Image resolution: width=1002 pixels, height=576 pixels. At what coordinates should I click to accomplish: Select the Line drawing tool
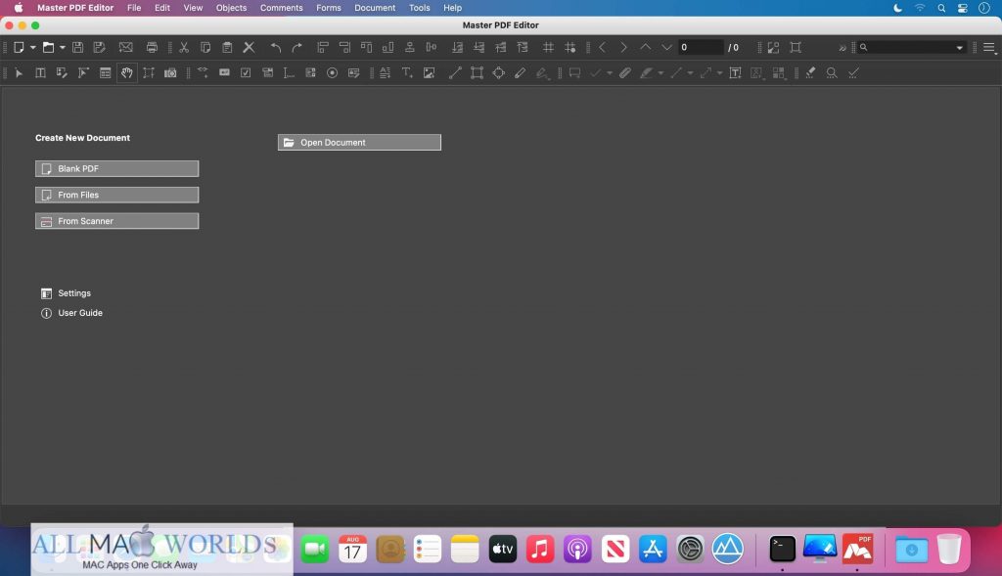pyautogui.click(x=455, y=72)
